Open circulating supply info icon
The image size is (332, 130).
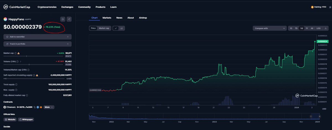(34, 75)
